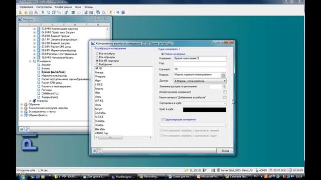Click the chart edit icon in the toolbar
Image resolution: width=321 pixels, height=180 pixels.
pos(86,12)
